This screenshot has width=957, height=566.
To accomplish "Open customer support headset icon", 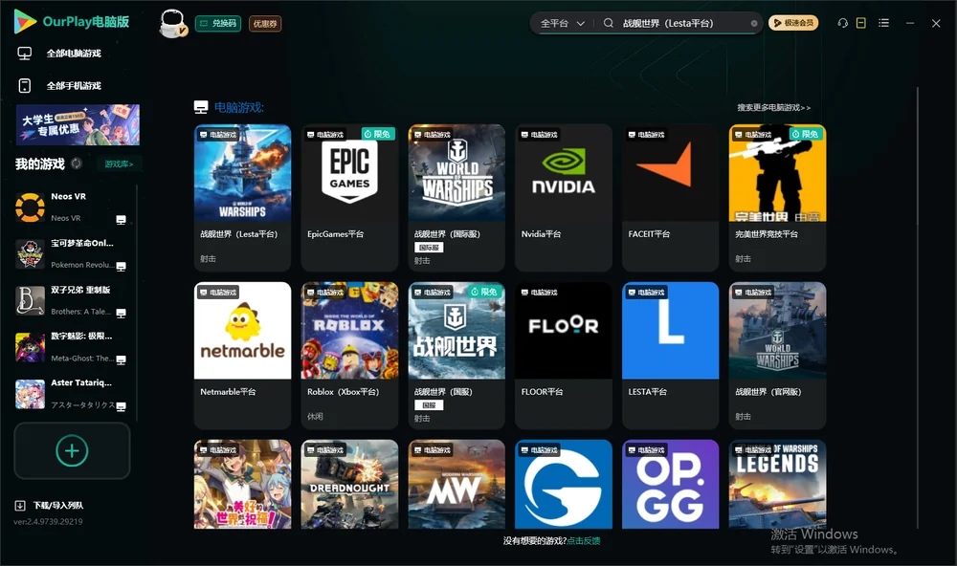I will pos(842,23).
